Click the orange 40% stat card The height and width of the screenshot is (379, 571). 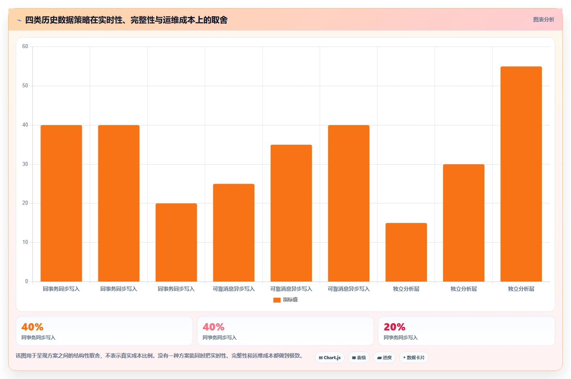point(104,331)
